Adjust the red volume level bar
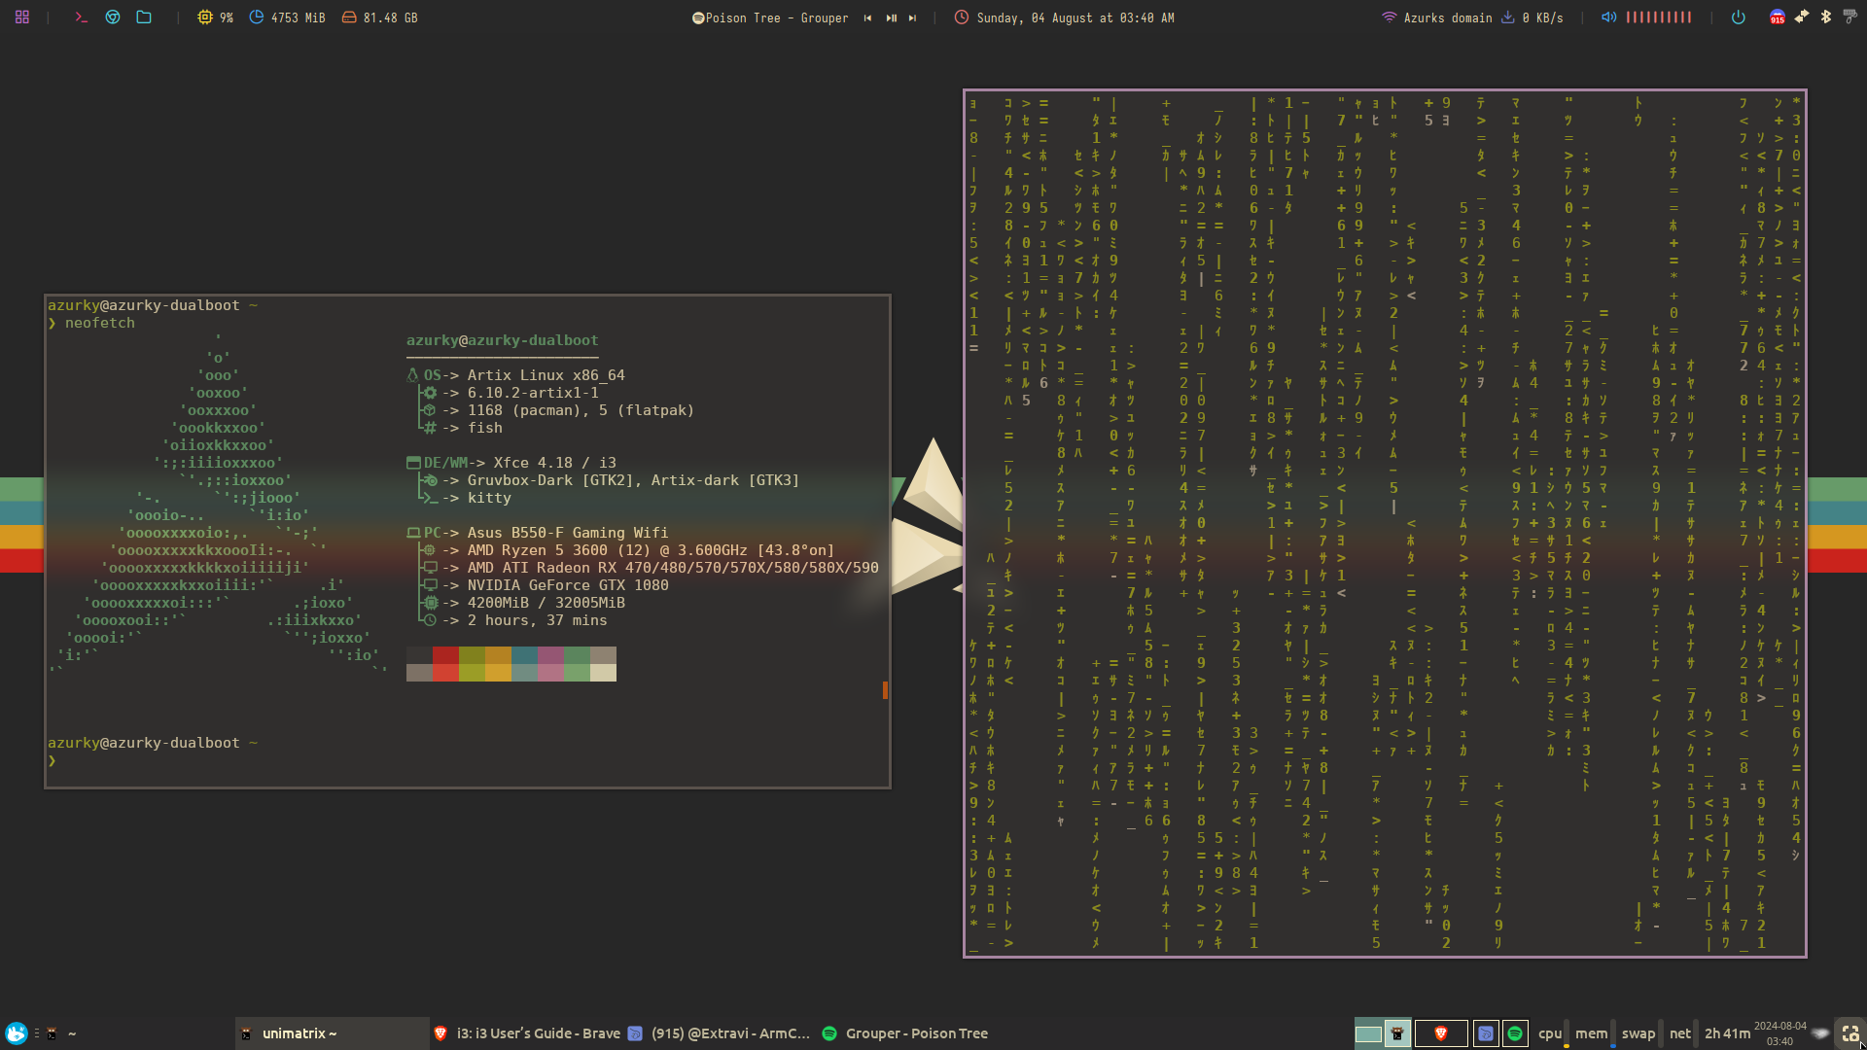1867x1050 pixels. point(1659,17)
